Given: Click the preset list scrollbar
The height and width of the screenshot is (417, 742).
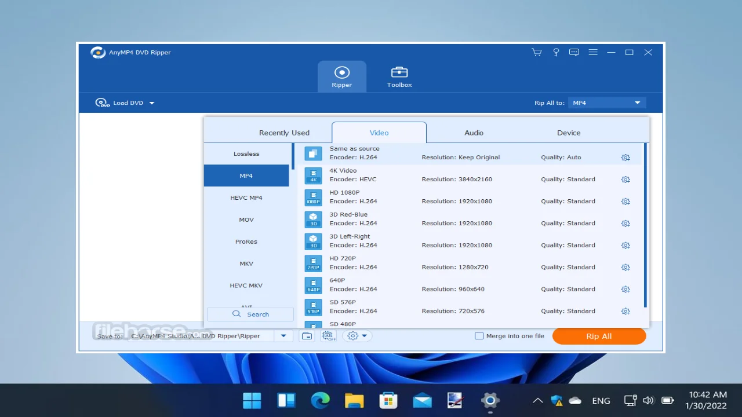Looking at the screenshot, I should [x=645, y=225].
